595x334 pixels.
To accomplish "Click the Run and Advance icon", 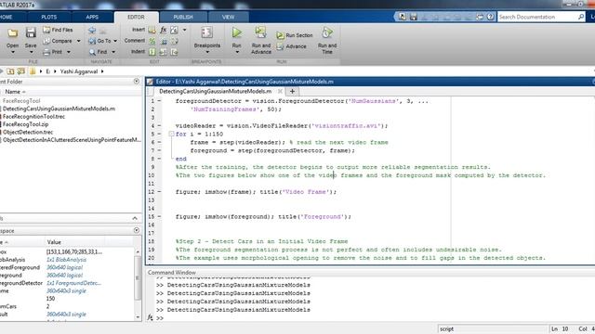I will pos(260,32).
